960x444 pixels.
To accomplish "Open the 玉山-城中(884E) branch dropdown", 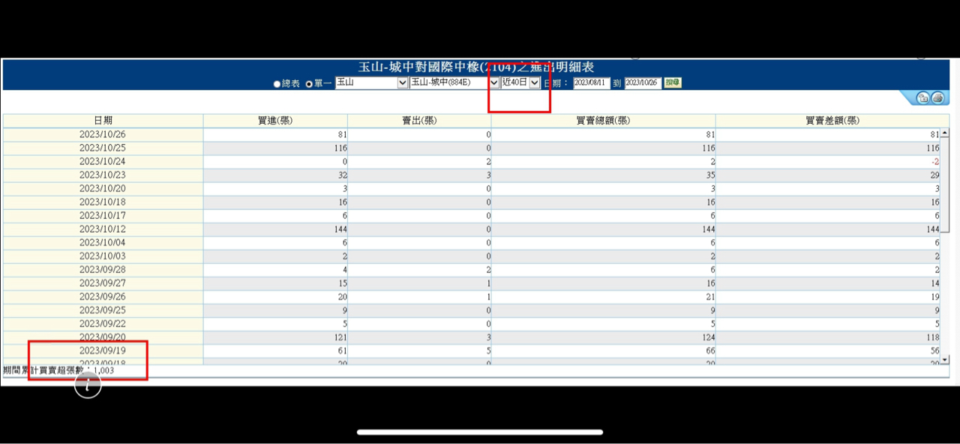I will pyautogui.click(x=454, y=83).
